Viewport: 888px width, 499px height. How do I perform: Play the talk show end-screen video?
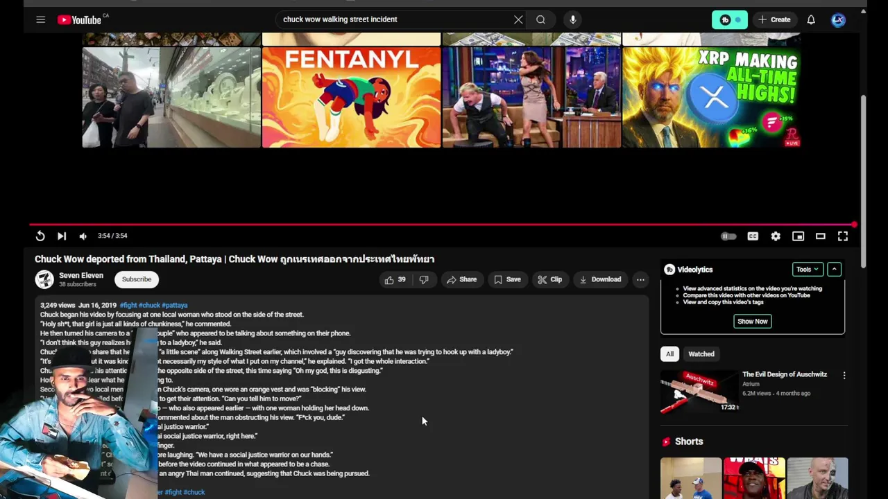531,97
